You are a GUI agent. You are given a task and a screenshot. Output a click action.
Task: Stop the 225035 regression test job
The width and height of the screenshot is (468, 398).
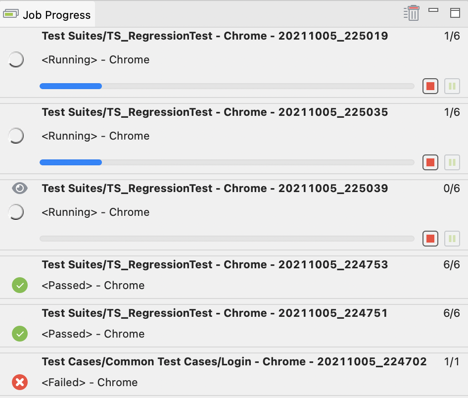point(430,162)
